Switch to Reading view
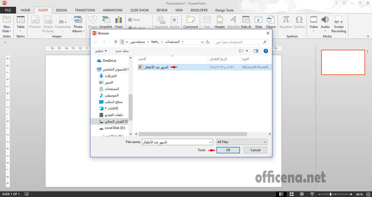 [302, 194]
